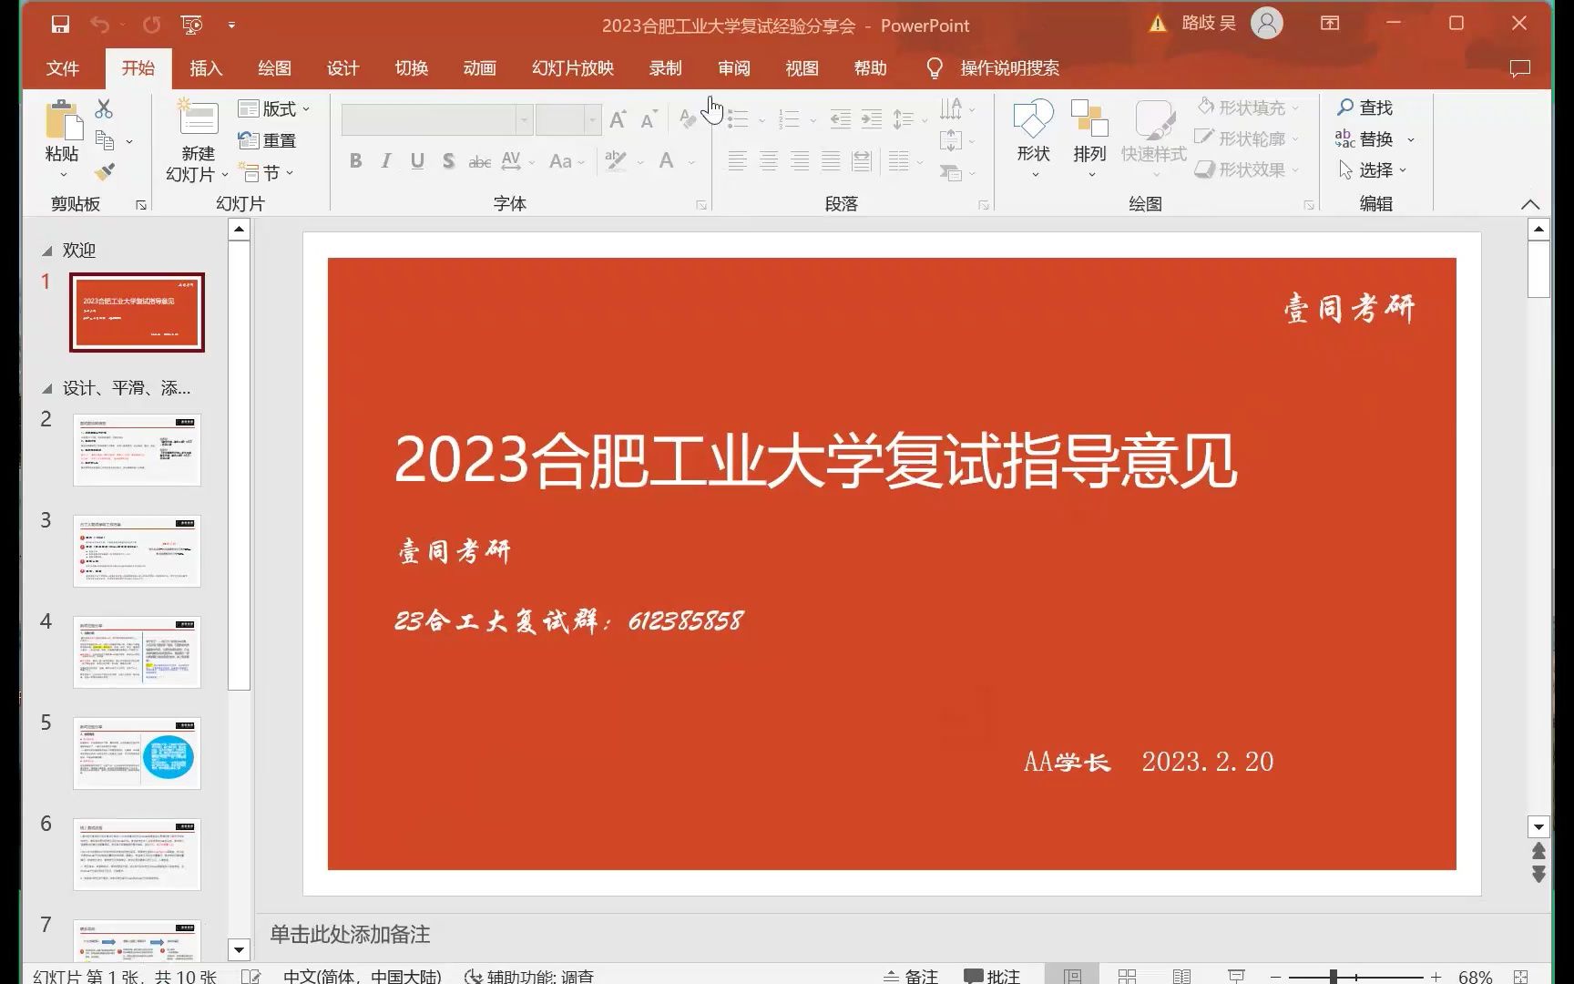
Task: Switch to the 动画 animations tab
Action: (479, 68)
